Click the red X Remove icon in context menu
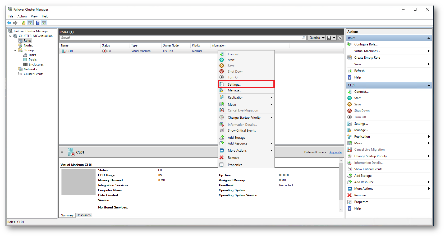445x237 pixels. click(222, 158)
